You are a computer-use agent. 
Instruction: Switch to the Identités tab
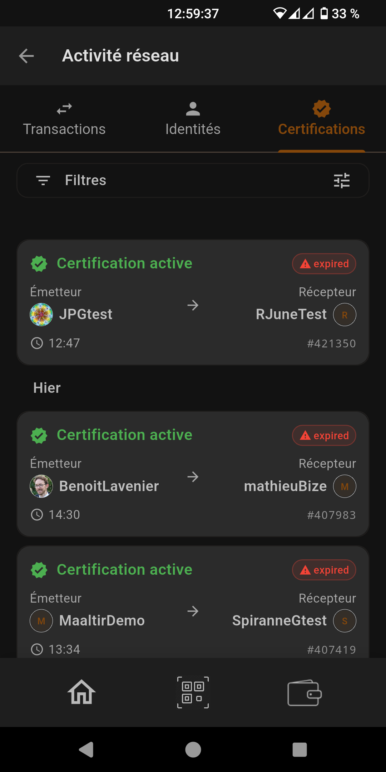coord(193,119)
